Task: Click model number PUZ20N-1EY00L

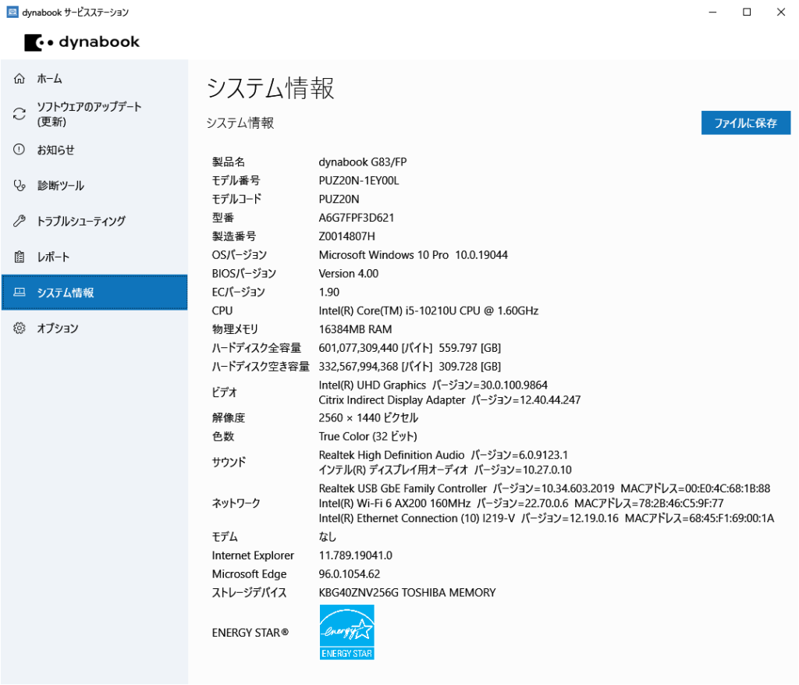Action: [359, 180]
